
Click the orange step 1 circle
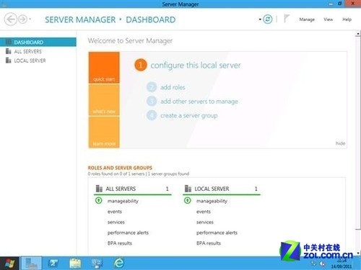(x=141, y=65)
